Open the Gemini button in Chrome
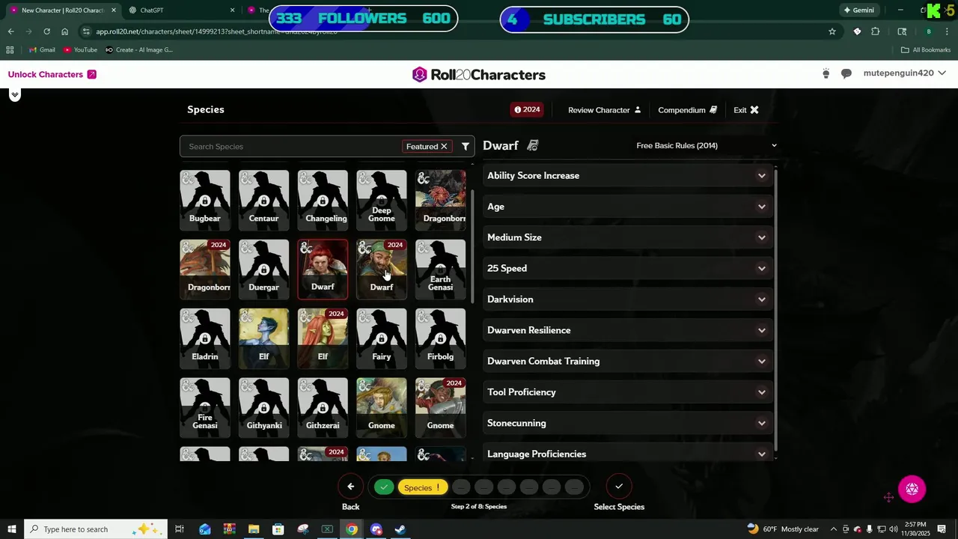This screenshot has height=539, width=958. coord(858,10)
